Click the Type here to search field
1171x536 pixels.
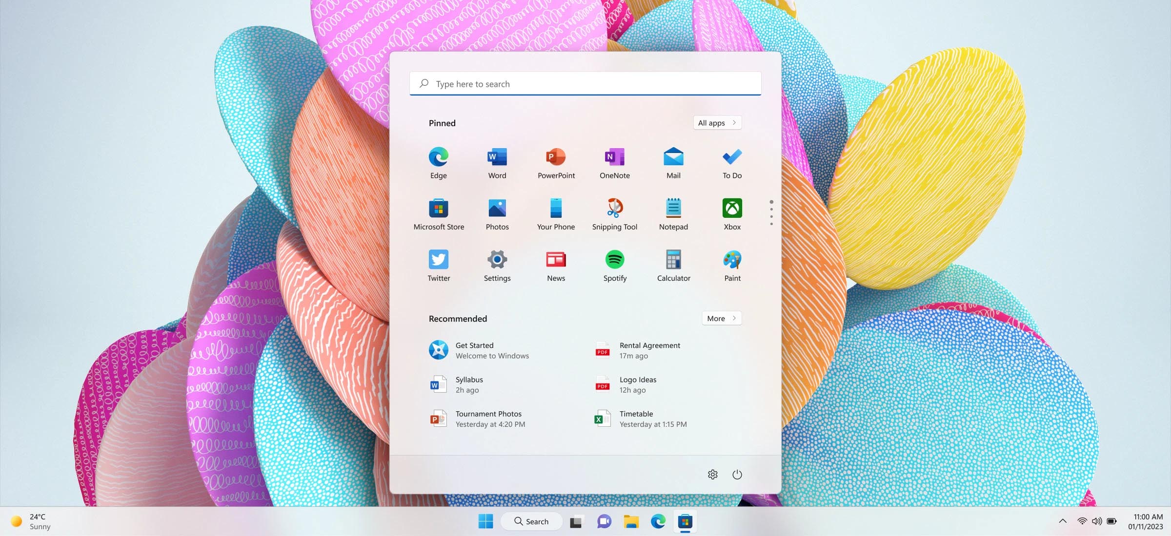585,83
